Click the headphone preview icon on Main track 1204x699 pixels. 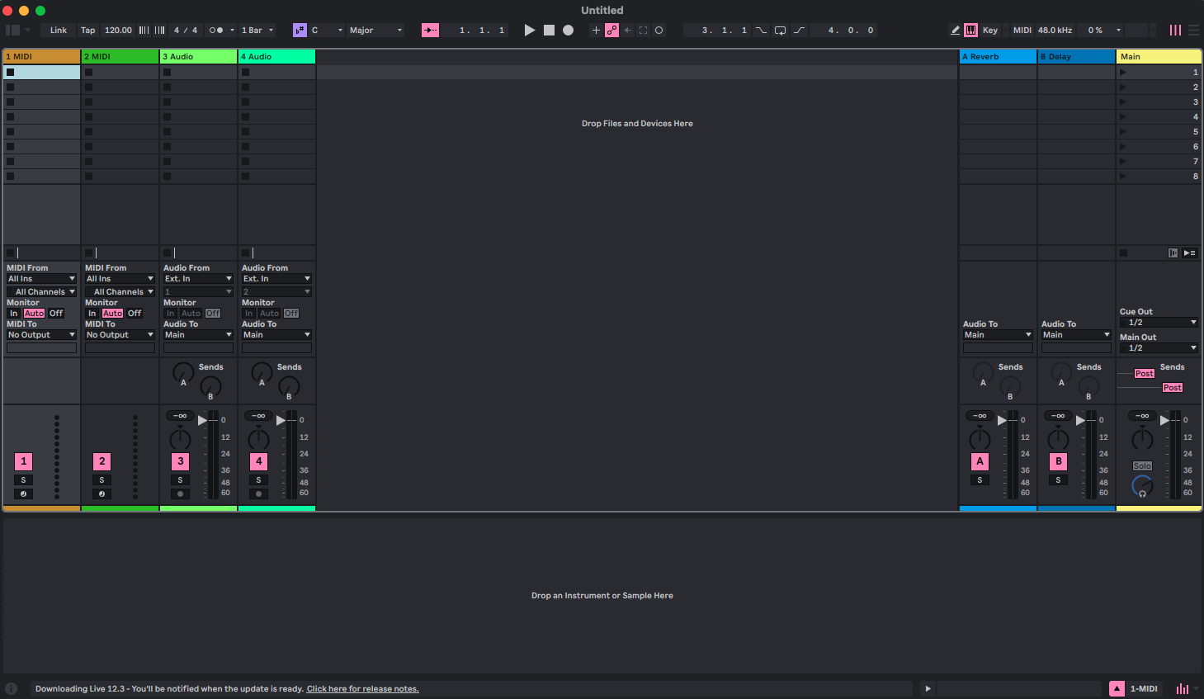coord(1142,494)
